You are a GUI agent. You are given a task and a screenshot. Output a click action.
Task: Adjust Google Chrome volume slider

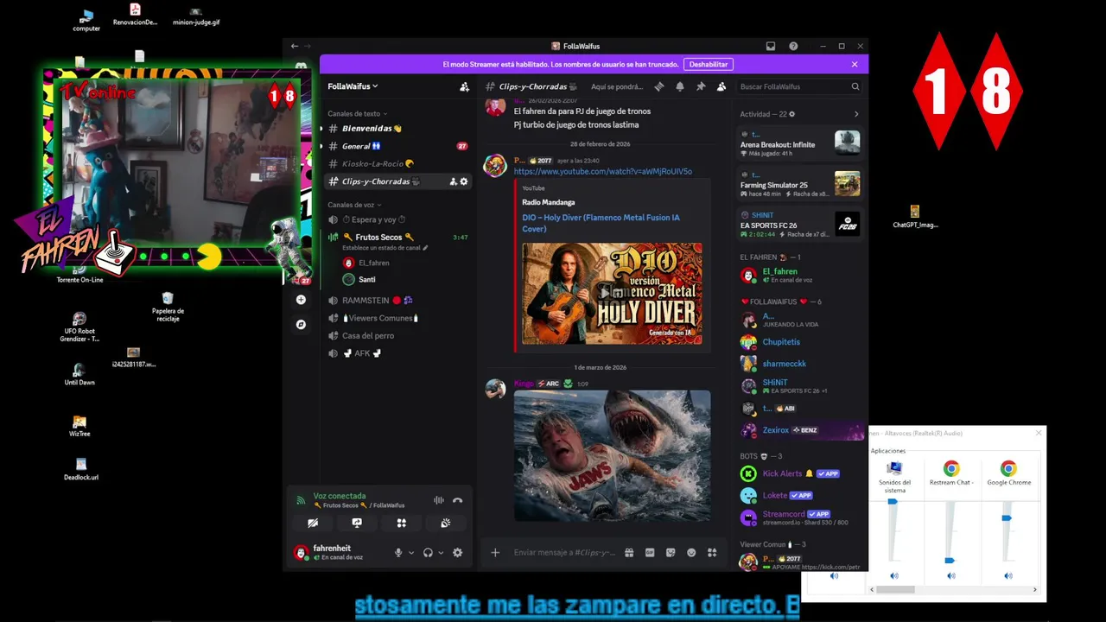[x=1007, y=517]
